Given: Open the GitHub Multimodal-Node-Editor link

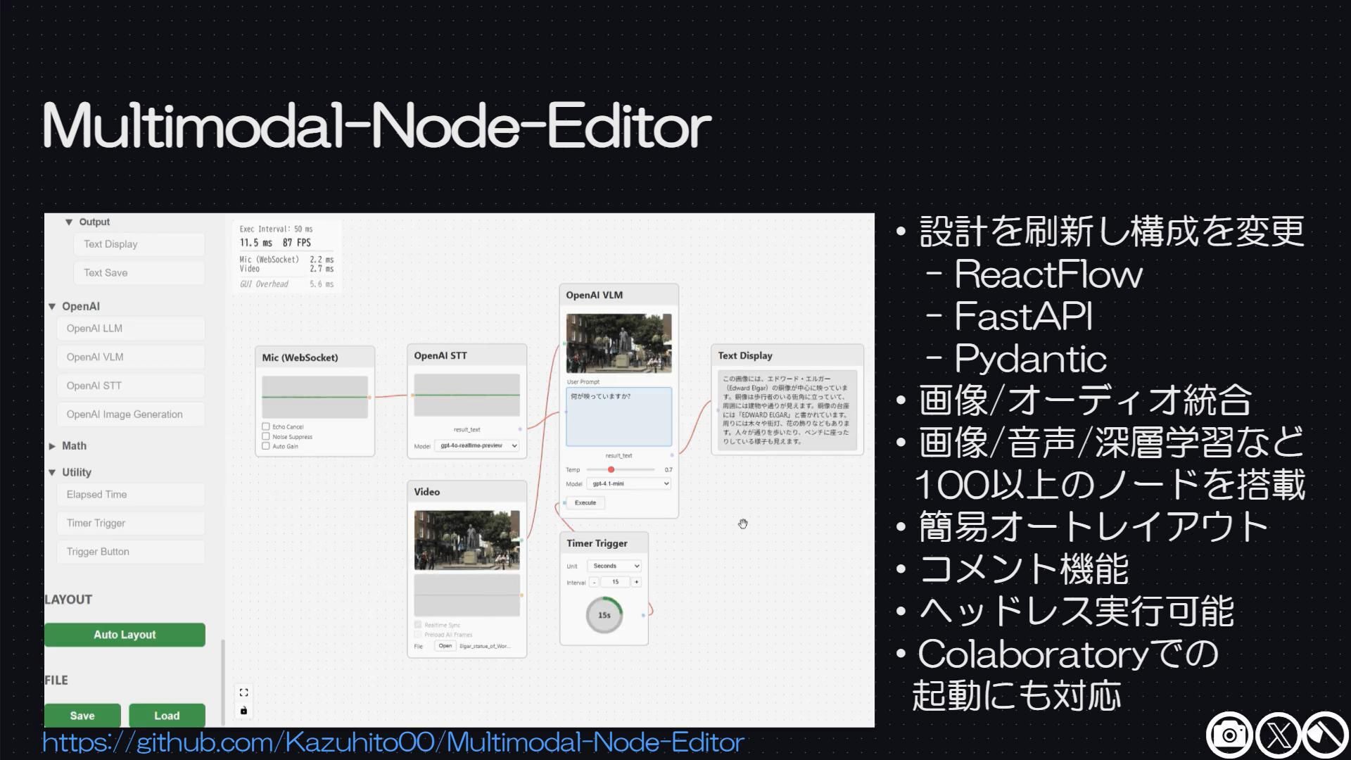Looking at the screenshot, I should click(393, 742).
